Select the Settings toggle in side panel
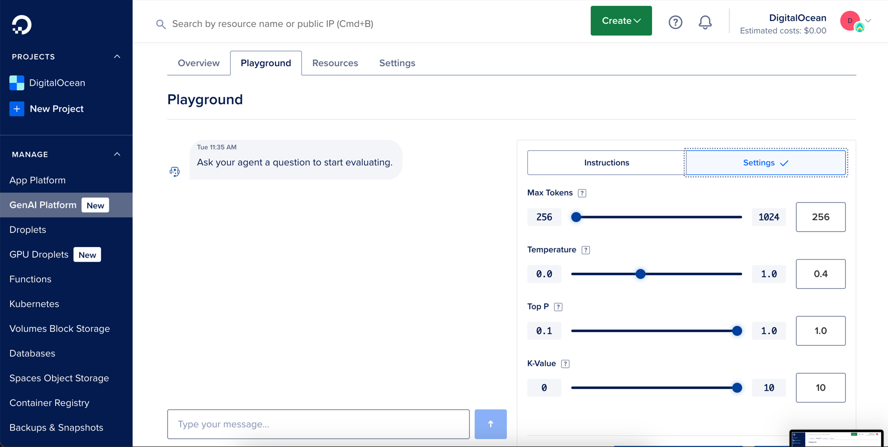Image resolution: width=888 pixels, height=447 pixels. 765,163
